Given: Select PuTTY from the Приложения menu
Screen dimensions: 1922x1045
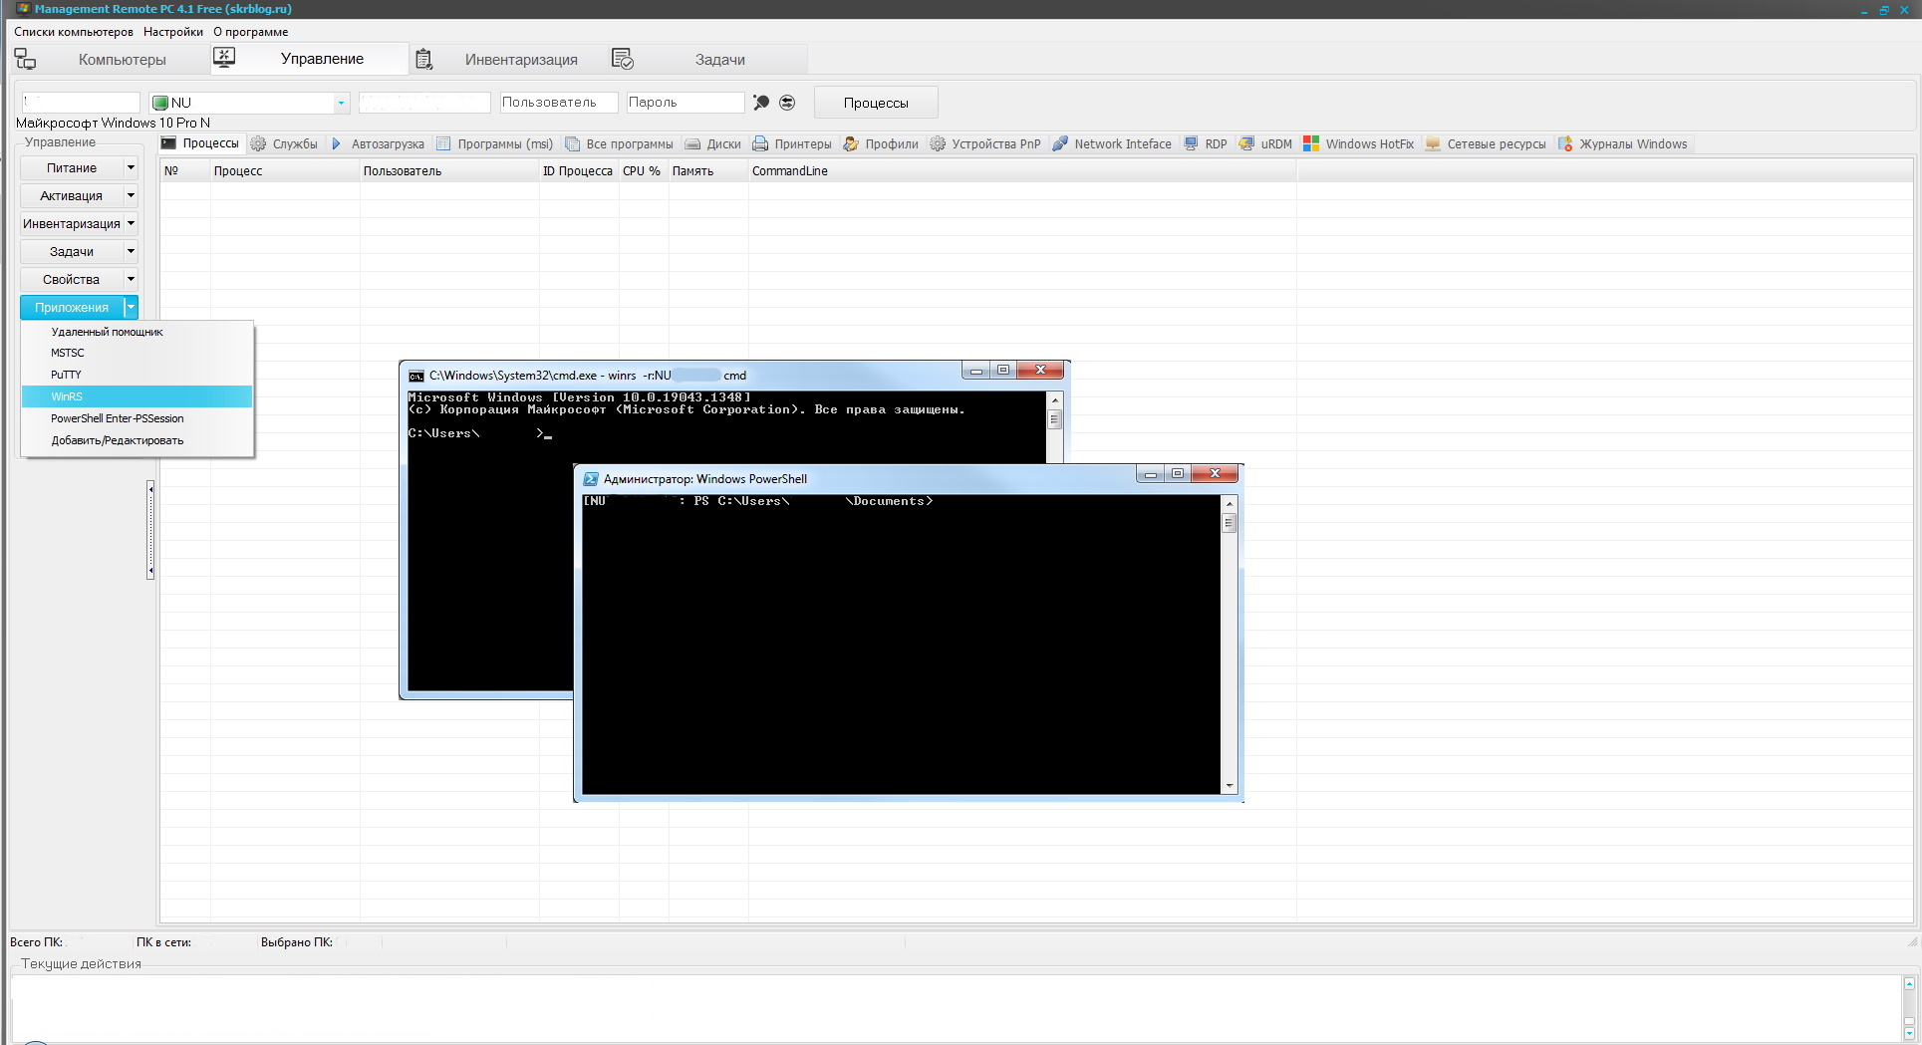Looking at the screenshot, I should click(x=137, y=375).
